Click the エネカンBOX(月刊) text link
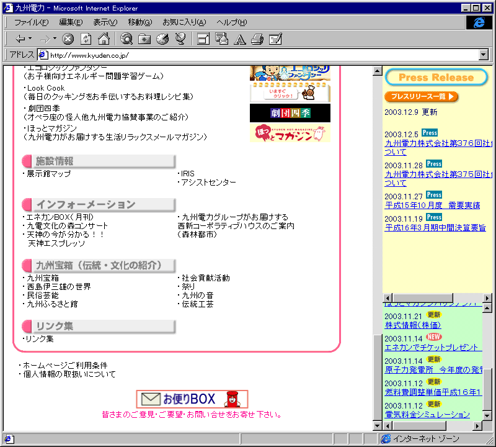 (60, 217)
